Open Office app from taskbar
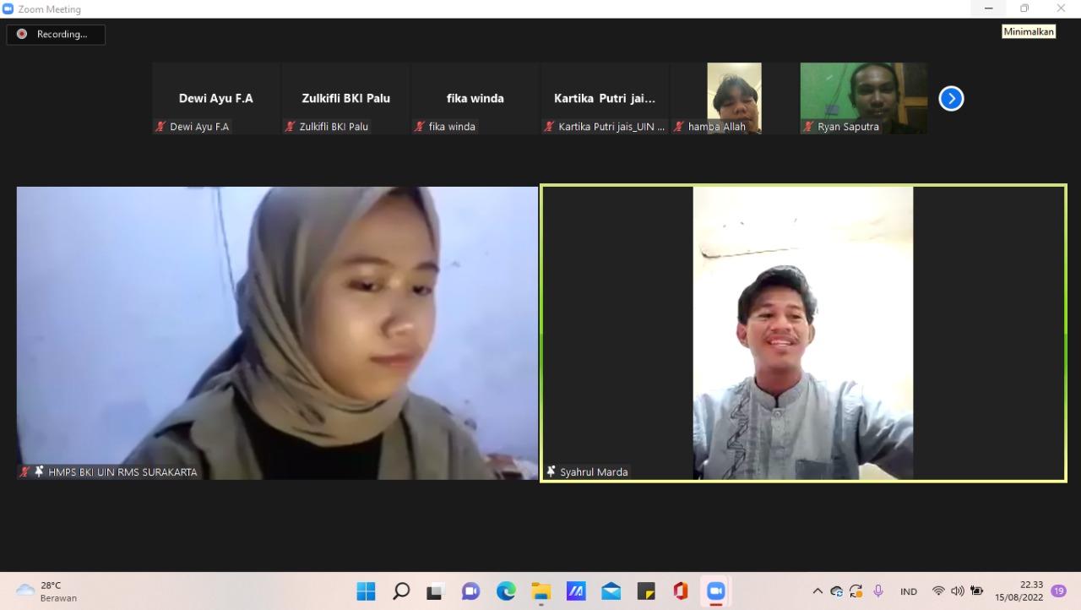The height and width of the screenshot is (610, 1081). click(681, 591)
